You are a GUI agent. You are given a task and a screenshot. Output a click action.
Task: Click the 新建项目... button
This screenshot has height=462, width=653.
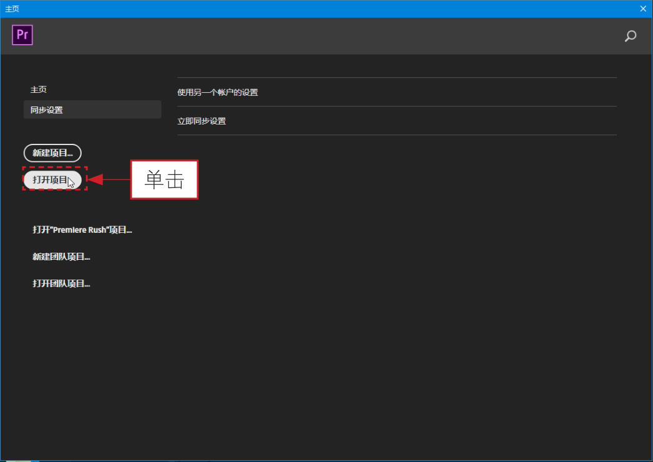pos(52,153)
